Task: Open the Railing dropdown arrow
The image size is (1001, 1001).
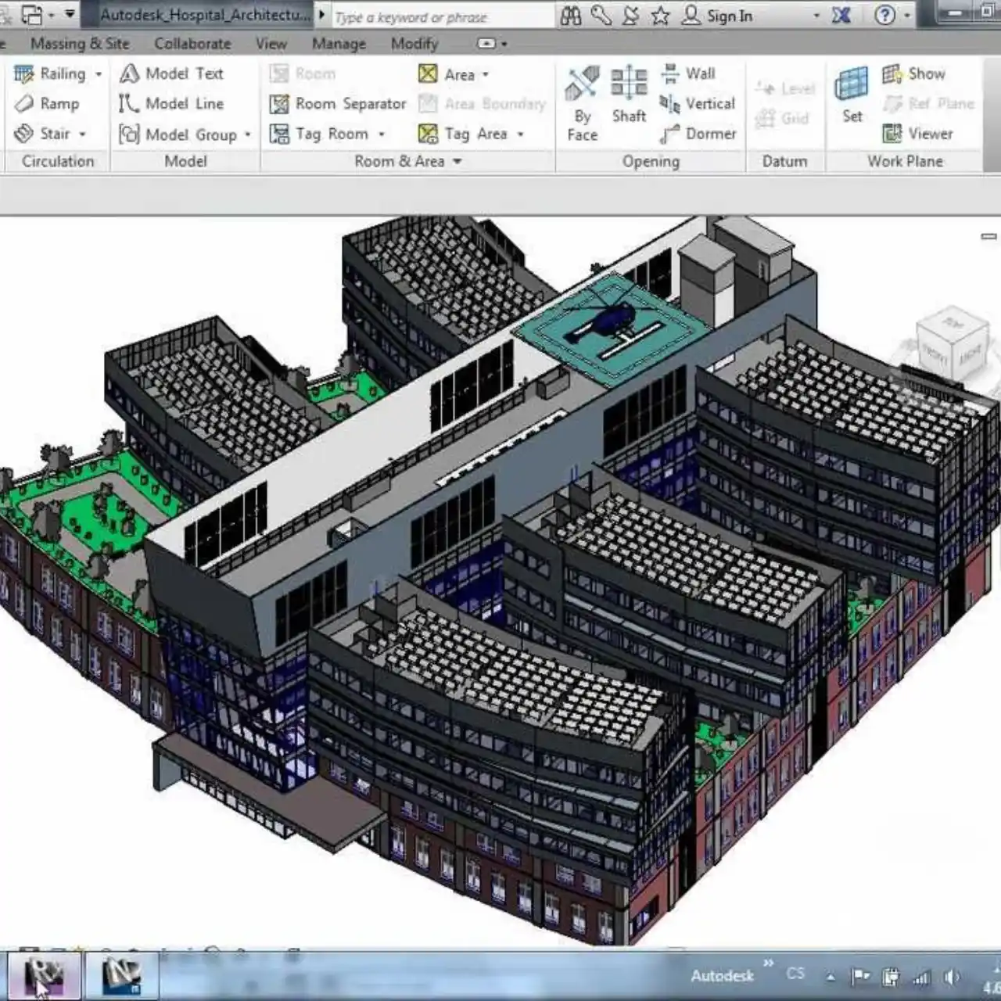Action: click(99, 74)
